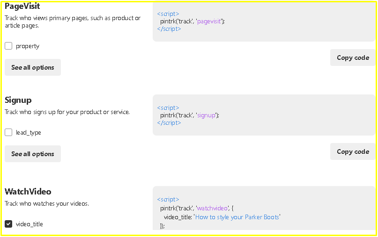This screenshot has height=237, width=378.
Task: Open See all options for Signup
Action: [33, 154]
